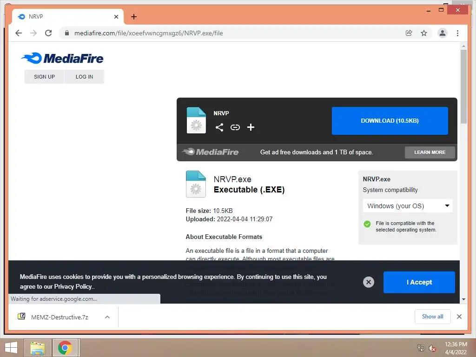This screenshot has width=476, height=357.
Task: Maximize the Chrome window
Action: tap(441, 10)
